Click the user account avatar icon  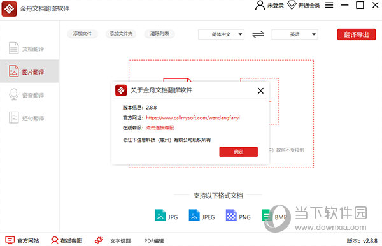260,5
